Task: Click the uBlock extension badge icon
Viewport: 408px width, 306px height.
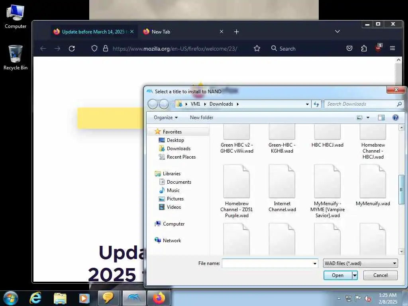Action: pos(379,48)
